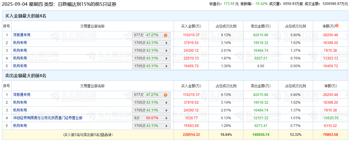Expand the blue arrow in sell table row 2

[x=166, y=103]
